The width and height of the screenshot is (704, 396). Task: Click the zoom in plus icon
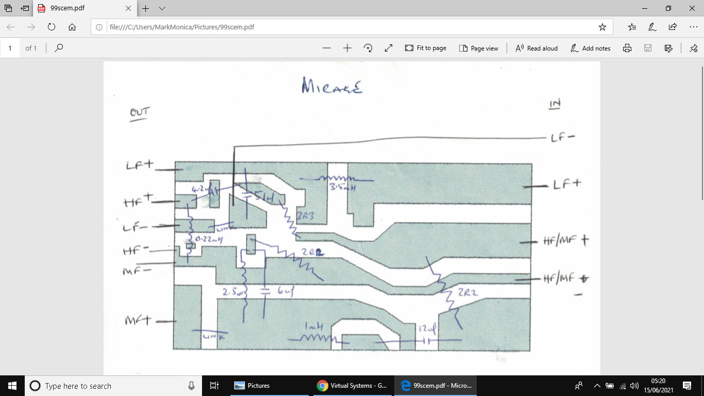click(347, 48)
